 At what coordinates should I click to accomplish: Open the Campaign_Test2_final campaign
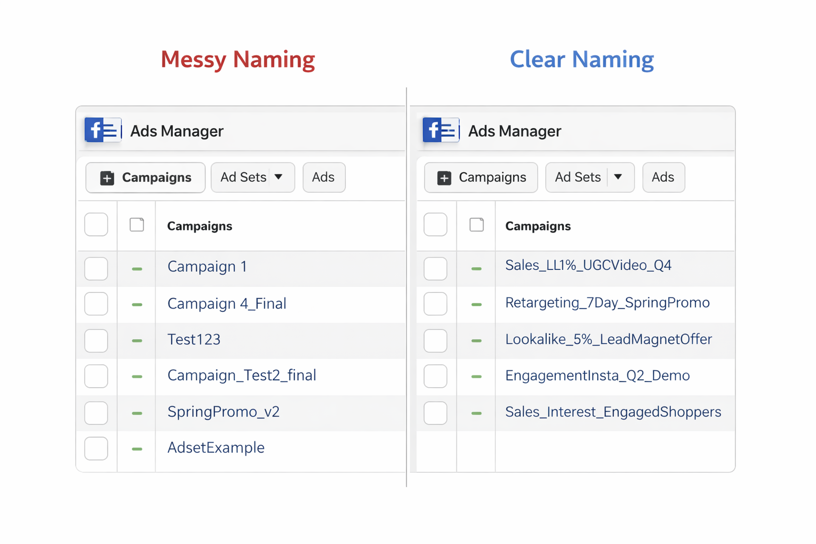point(242,376)
